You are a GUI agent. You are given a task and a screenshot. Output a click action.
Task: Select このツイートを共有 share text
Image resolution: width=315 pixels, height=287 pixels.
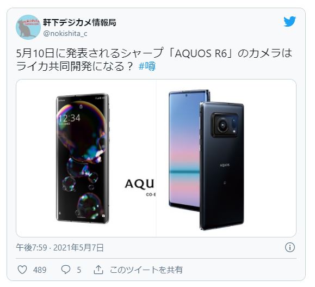(146, 270)
